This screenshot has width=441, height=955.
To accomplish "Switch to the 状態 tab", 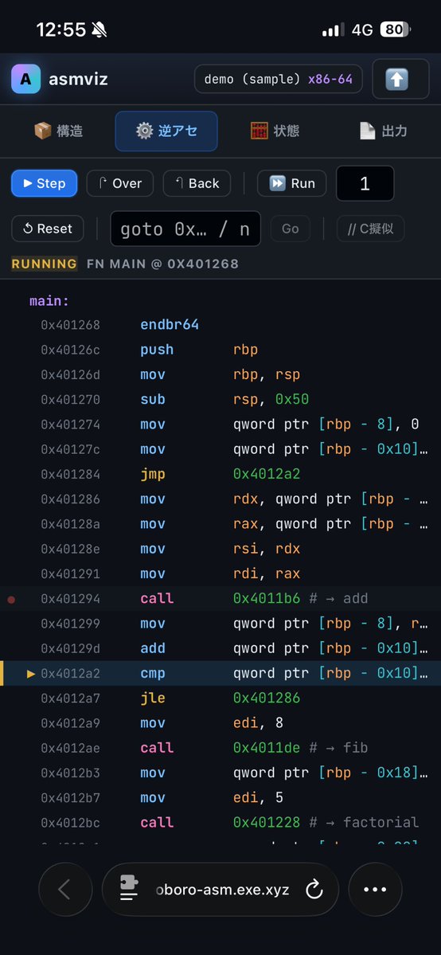I will [275, 131].
